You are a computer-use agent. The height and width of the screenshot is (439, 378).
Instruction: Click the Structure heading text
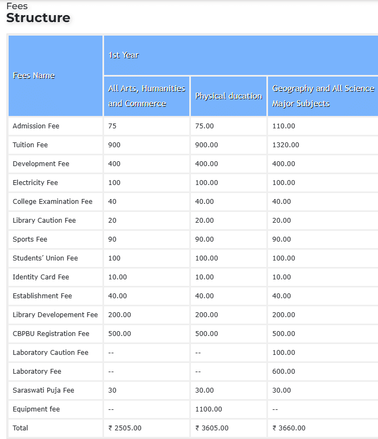coord(38,18)
